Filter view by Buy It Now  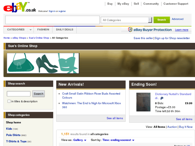pos(186,127)
